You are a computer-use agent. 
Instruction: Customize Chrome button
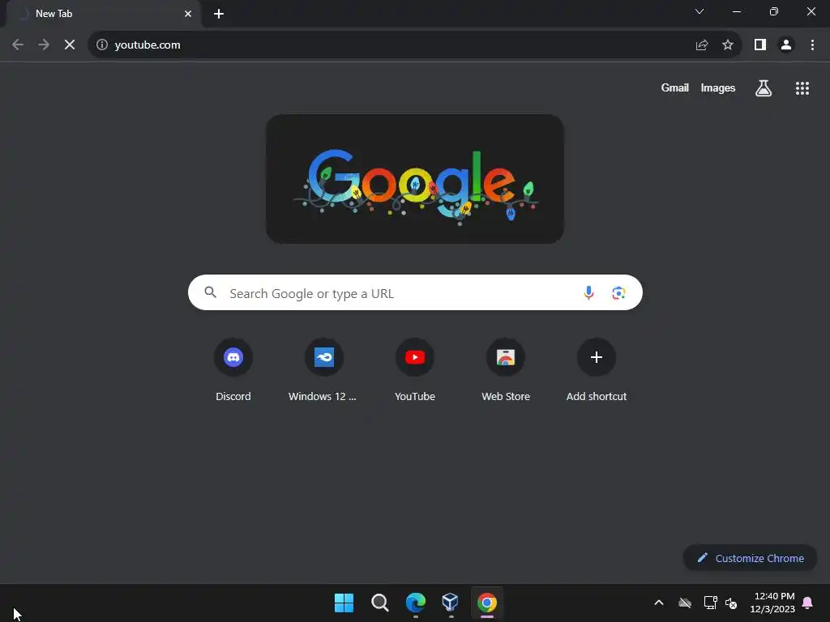coord(750,558)
